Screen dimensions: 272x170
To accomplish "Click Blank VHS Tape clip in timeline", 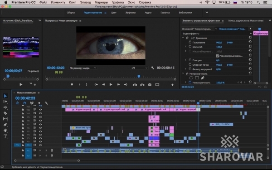I will point(80,128).
